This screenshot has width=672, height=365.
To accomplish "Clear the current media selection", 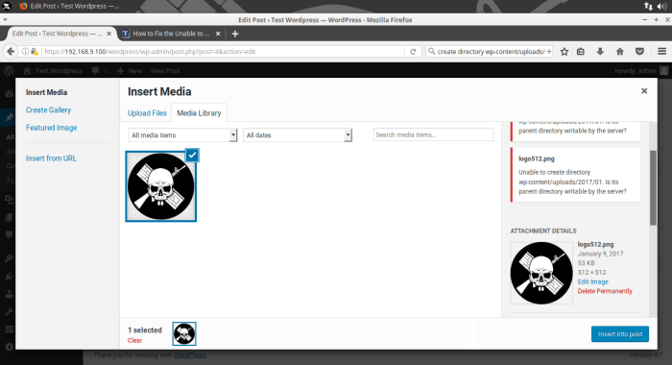I will [x=134, y=341].
